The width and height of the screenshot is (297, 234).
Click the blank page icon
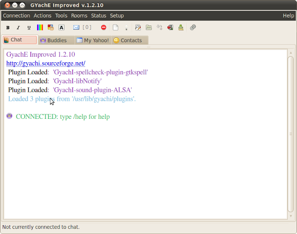[x=116, y=27]
